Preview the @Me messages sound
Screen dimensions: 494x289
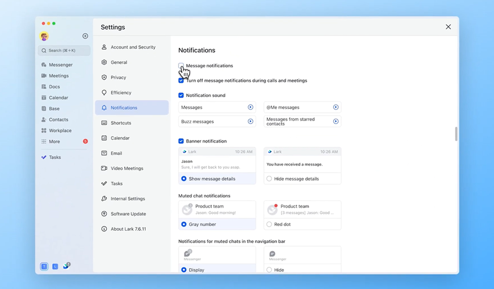point(336,107)
